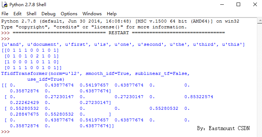Click the word u'first' in feature list
This screenshot has height=137, width=262.
pyautogui.click(x=77, y=44)
